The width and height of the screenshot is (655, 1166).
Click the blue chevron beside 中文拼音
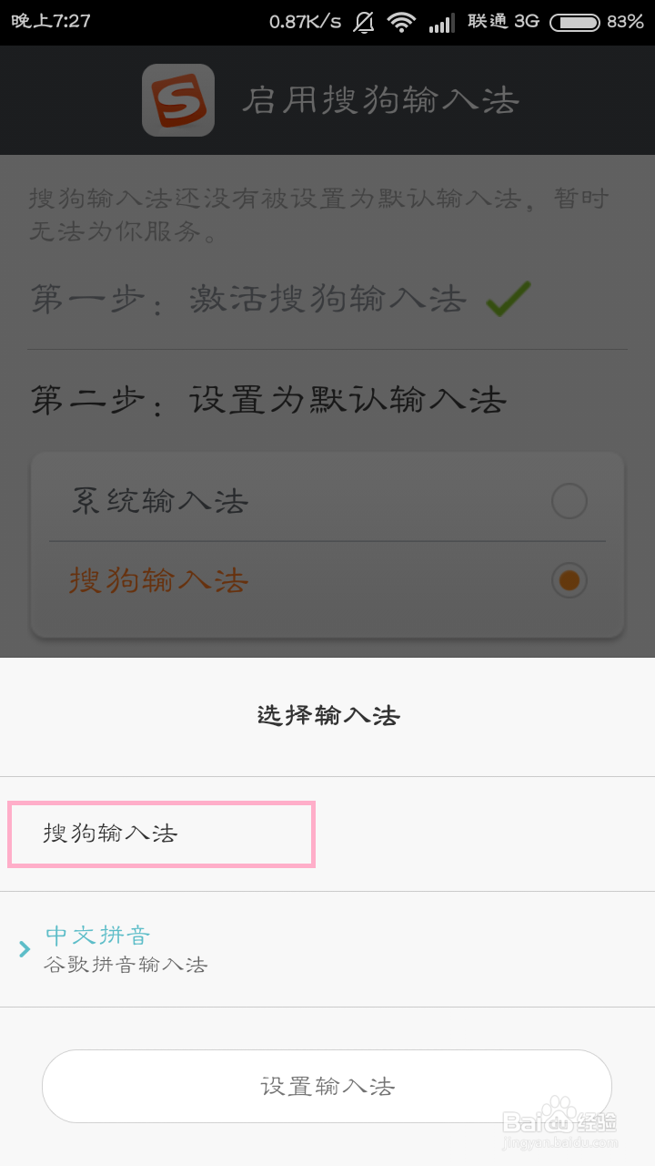(24, 947)
